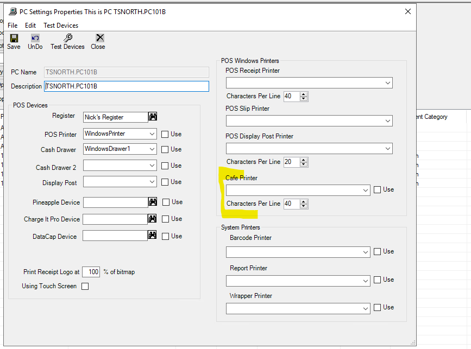Image resolution: width=471 pixels, height=349 pixels.
Task: Open the File menu
Action: 12,26
